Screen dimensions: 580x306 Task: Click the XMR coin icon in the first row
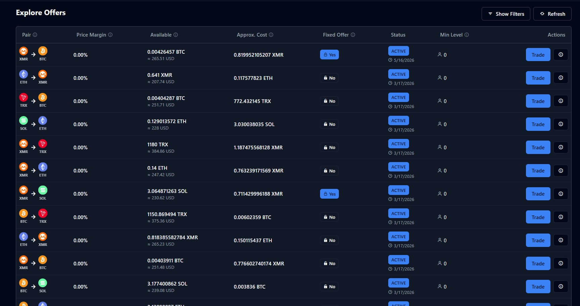[24, 51]
